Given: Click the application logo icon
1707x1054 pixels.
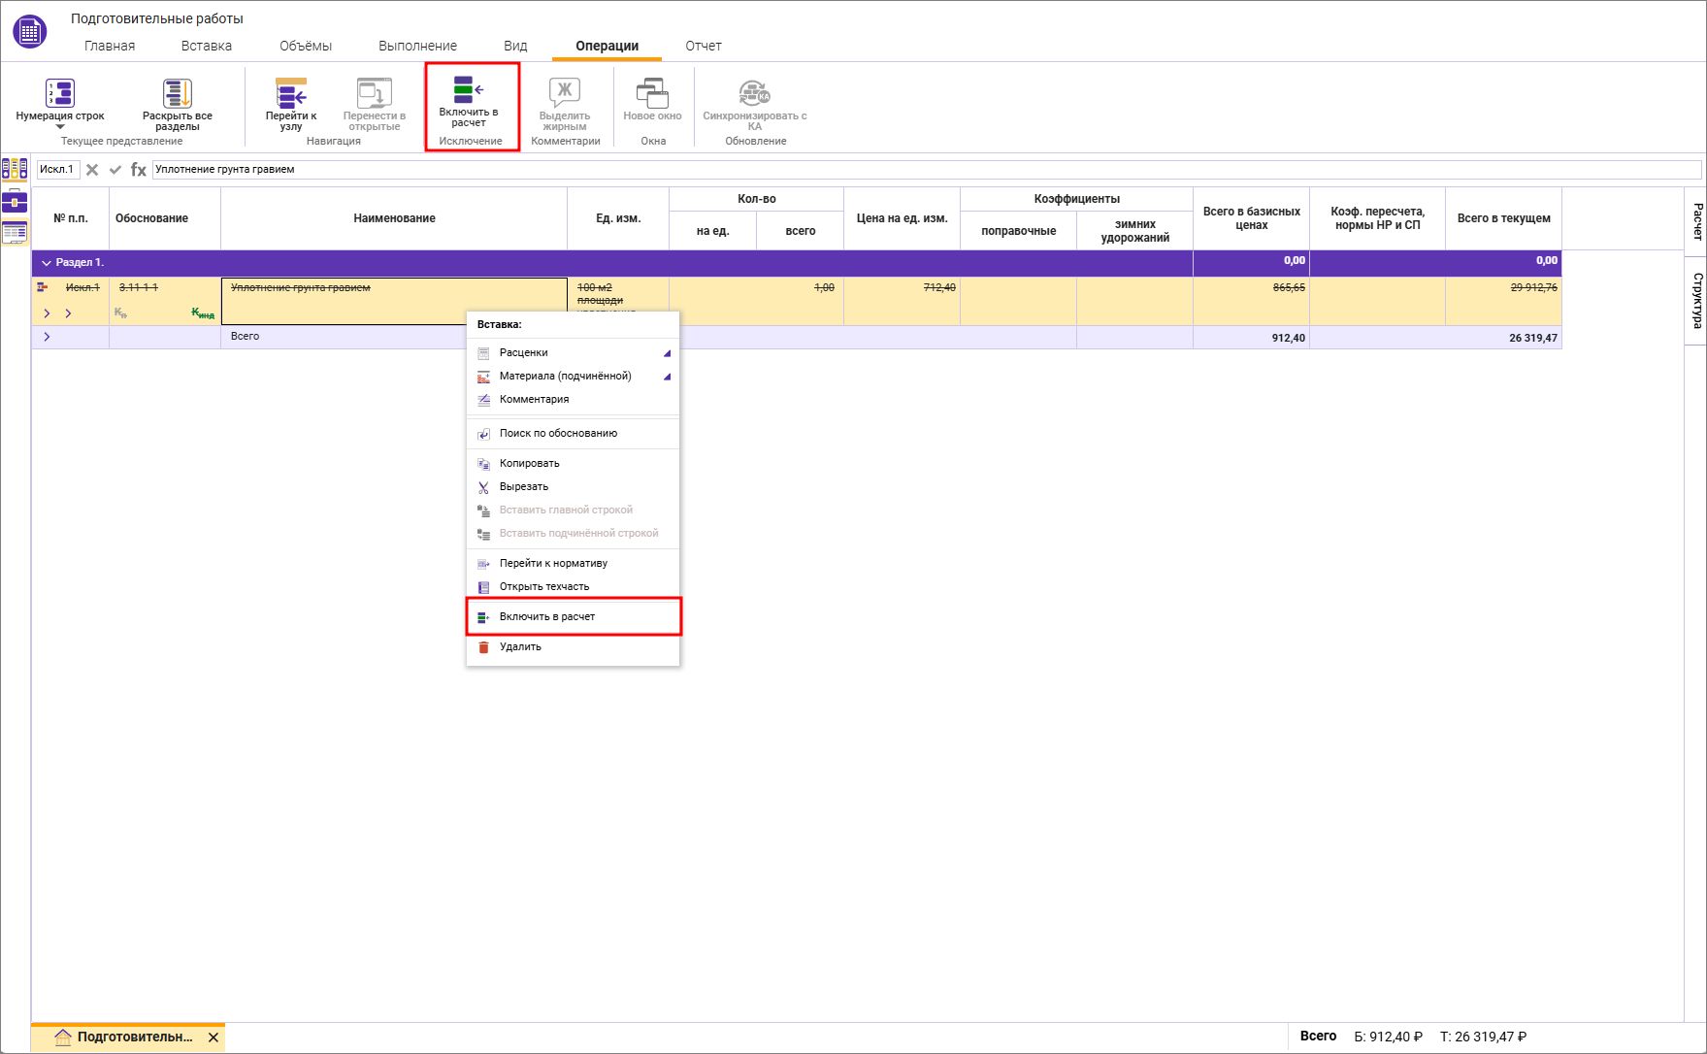Looking at the screenshot, I should click(x=29, y=31).
